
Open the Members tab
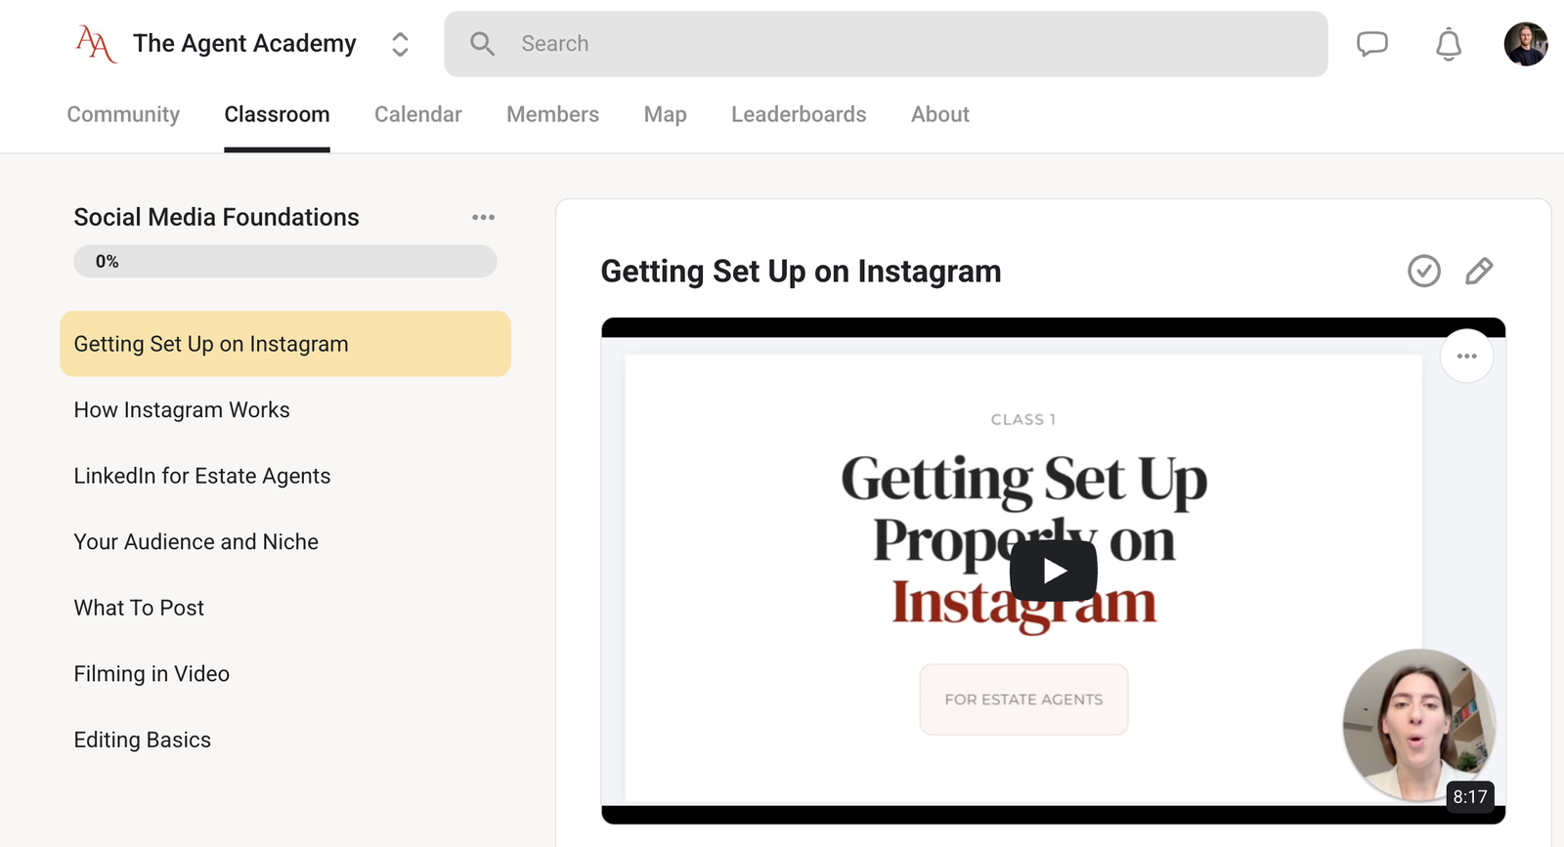point(552,114)
